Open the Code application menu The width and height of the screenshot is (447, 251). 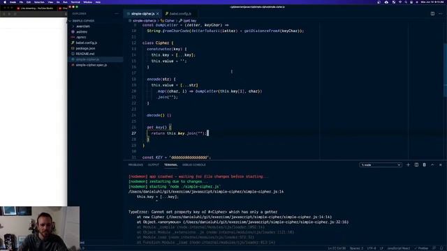(x=13, y=2)
